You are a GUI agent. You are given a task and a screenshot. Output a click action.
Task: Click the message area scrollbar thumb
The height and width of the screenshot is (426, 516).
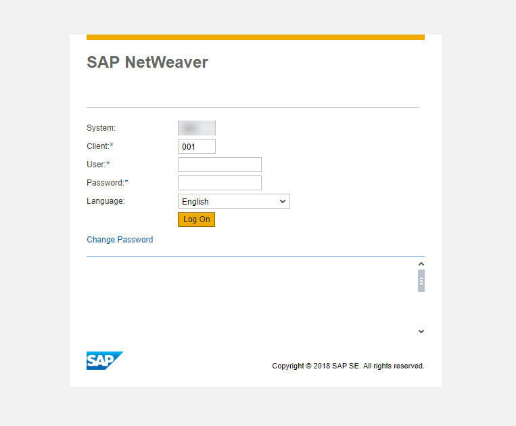pyautogui.click(x=421, y=280)
